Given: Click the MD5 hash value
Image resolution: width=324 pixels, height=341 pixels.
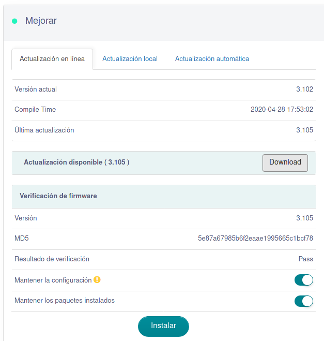Looking at the screenshot, I should tap(255, 239).
